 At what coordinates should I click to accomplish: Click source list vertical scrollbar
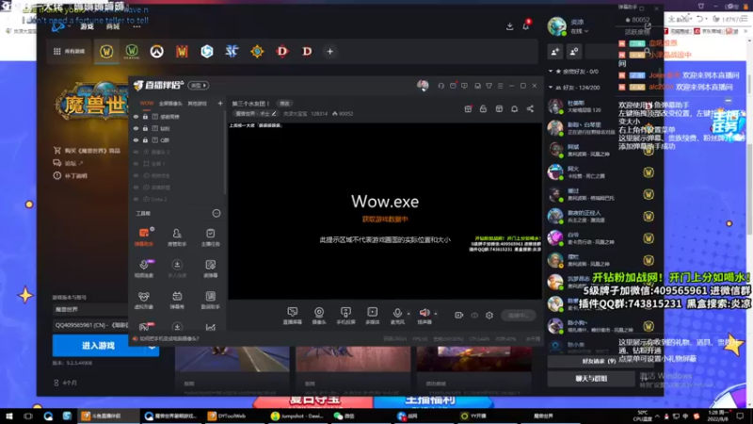tap(225, 152)
